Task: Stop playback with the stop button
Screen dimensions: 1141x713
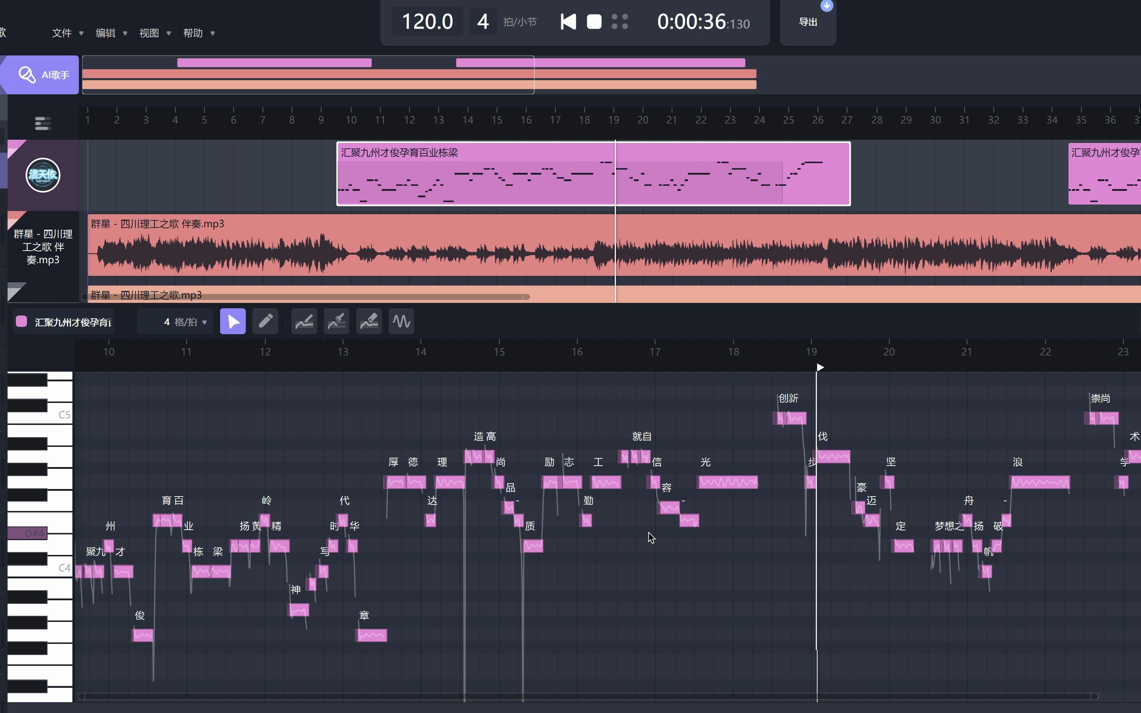Action: point(594,22)
